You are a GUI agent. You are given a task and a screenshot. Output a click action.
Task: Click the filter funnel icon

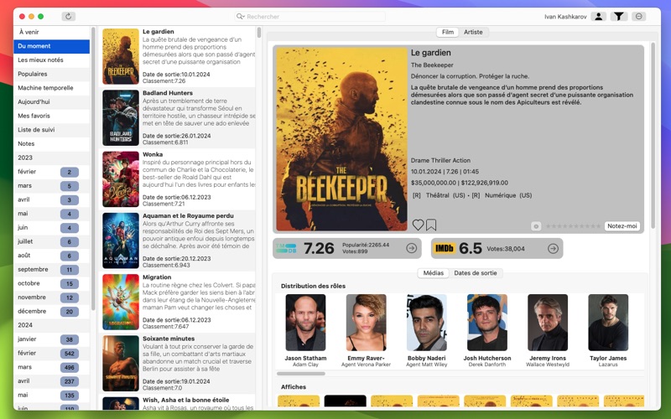click(x=618, y=16)
